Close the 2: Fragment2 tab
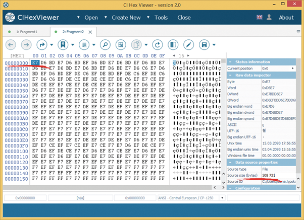304x220 pixels. [x=91, y=32]
